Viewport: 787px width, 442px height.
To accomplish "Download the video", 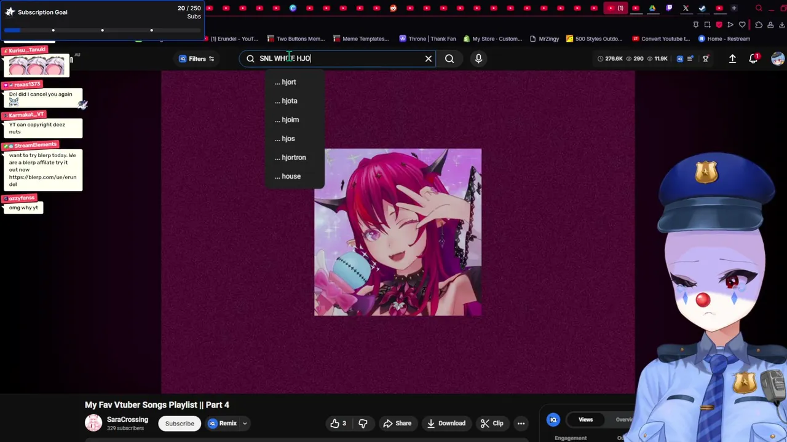I will [x=446, y=423].
